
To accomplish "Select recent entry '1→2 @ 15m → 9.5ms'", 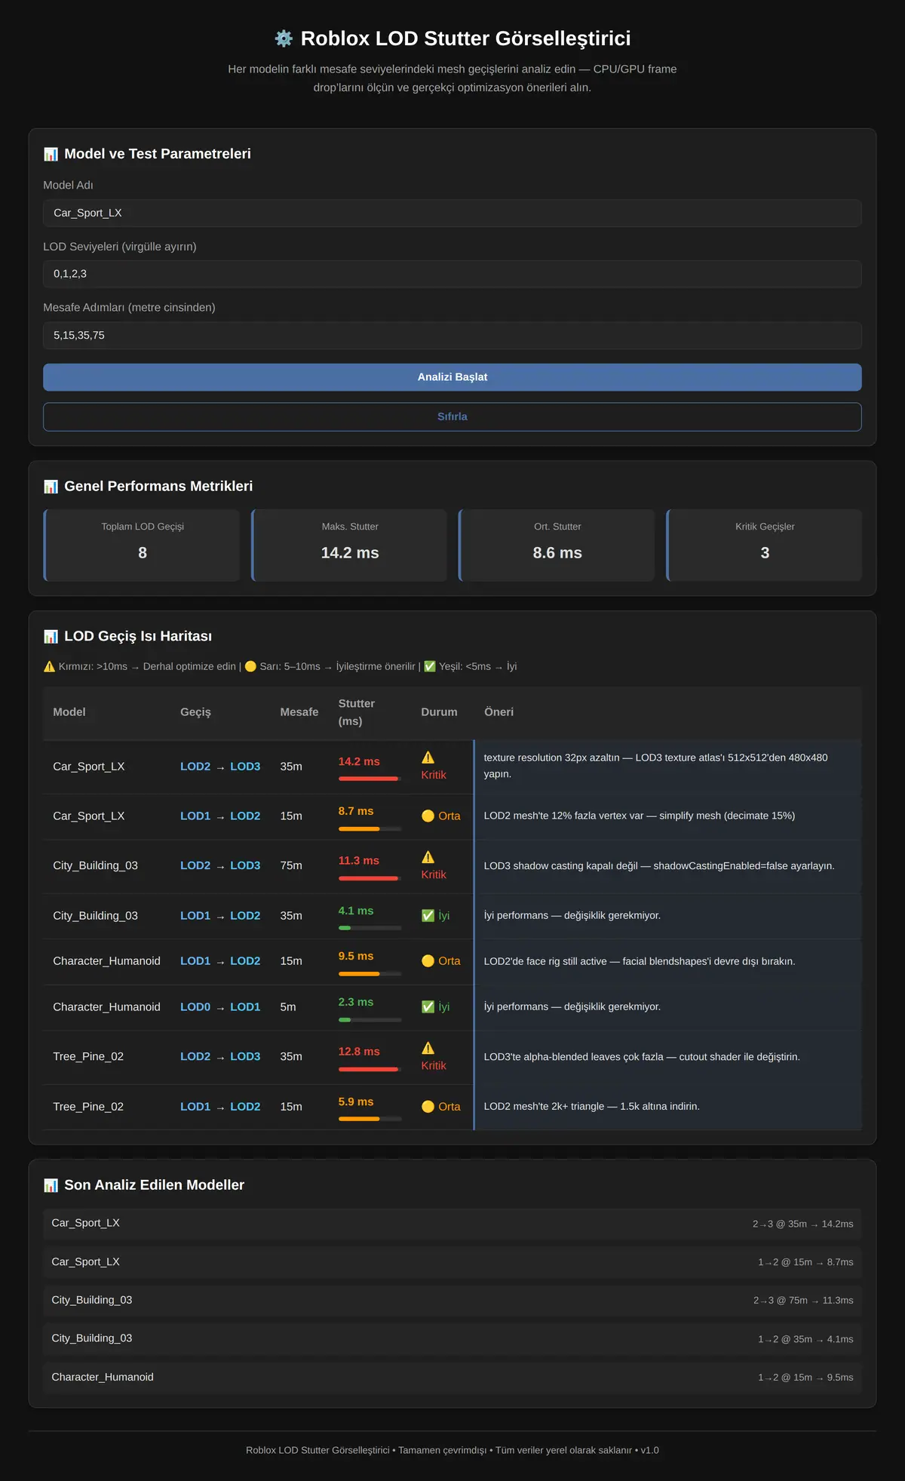I will tap(452, 1378).
